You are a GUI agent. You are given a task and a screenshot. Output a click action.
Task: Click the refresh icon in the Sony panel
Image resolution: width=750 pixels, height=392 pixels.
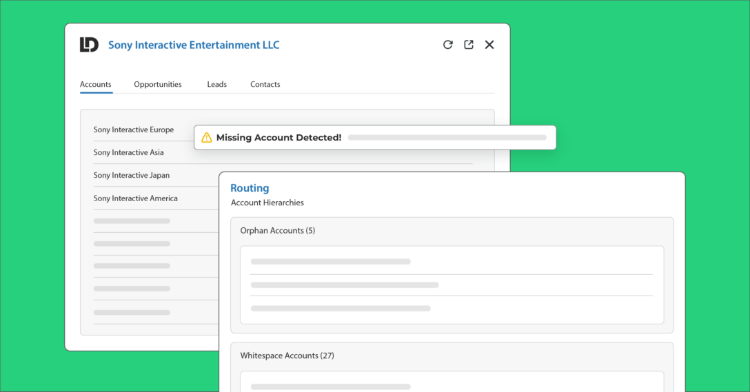tap(447, 45)
